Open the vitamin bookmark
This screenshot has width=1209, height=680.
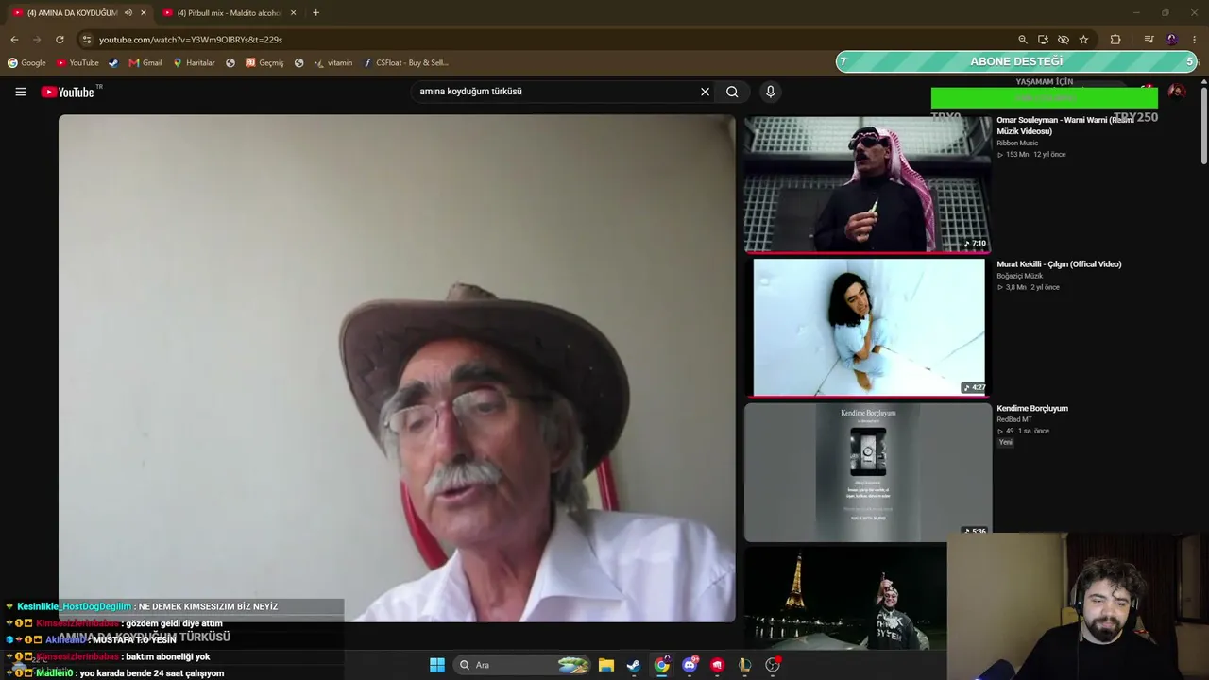(x=333, y=63)
